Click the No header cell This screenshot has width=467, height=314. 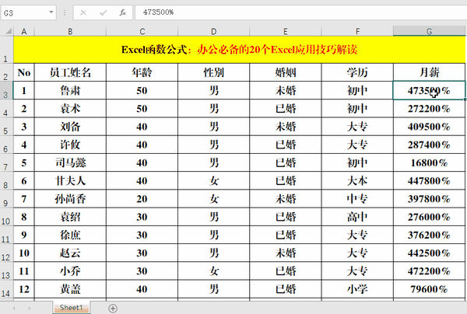24,72
